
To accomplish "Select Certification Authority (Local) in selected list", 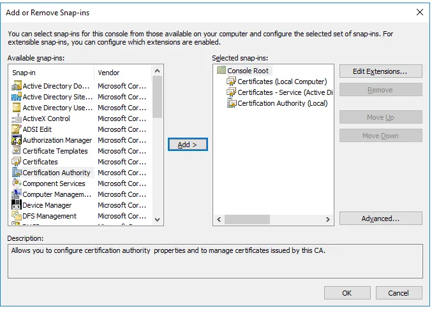I will [x=282, y=103].
